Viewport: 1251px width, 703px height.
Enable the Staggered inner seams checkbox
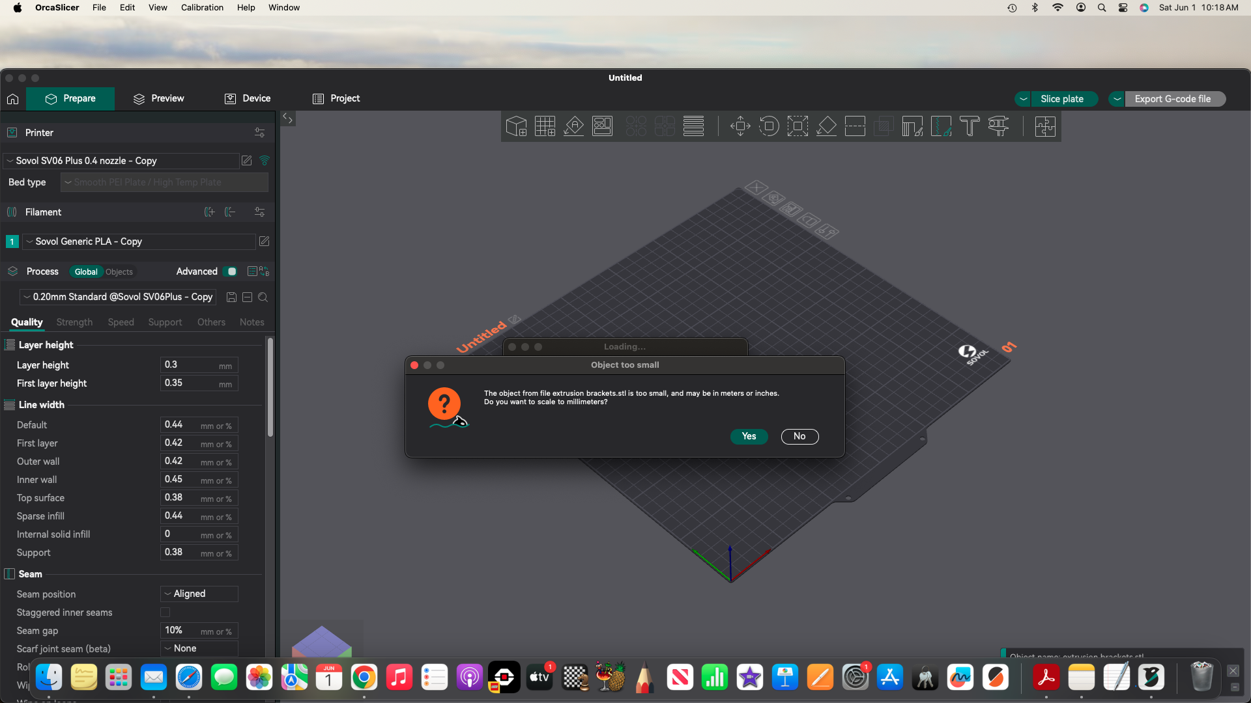point(165,613)
